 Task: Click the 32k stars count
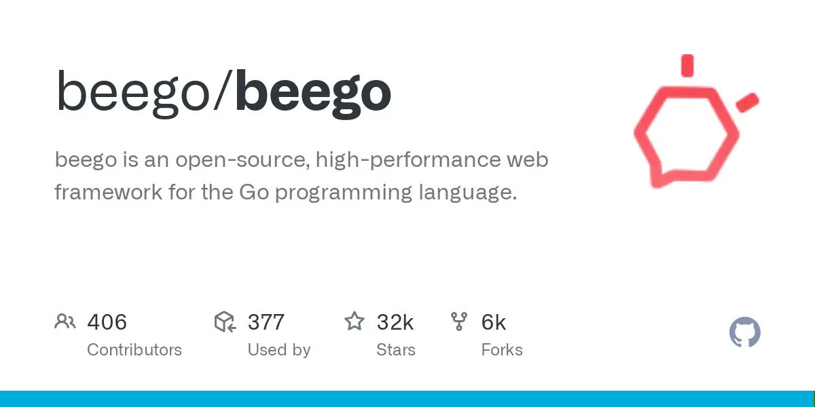pyautogui.click(x=395, y=322)
